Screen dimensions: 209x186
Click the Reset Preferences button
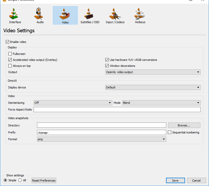point(44,181)
